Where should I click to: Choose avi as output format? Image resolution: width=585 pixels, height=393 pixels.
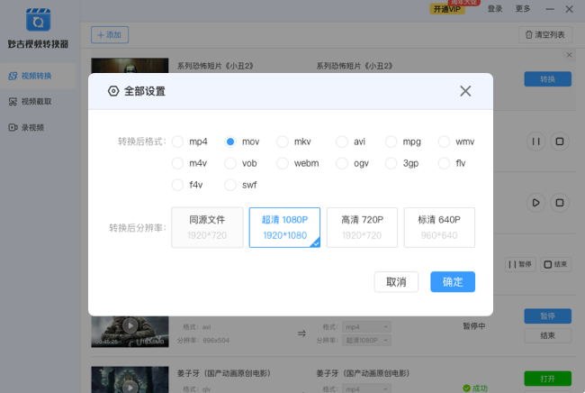(342, 142)
